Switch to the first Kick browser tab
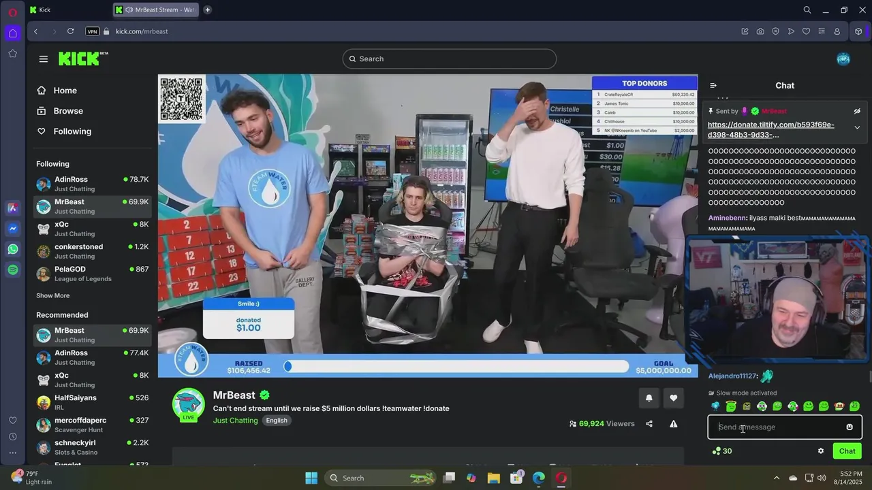Screen dimensions: 872x490 [x=68, y=10]
